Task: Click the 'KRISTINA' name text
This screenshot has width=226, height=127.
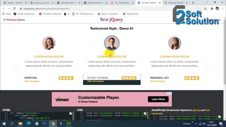Action: (31, 78)
